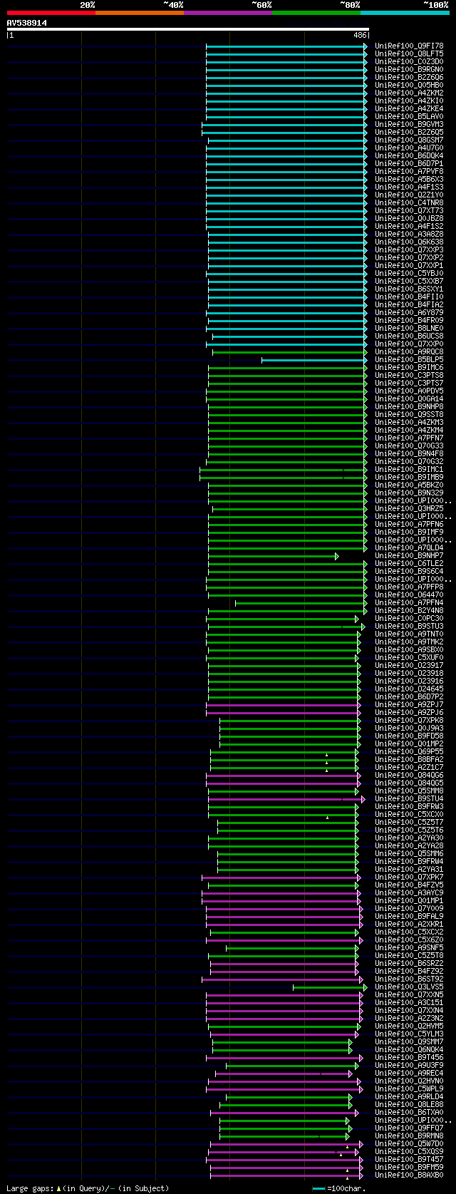
Task: Select the UniRef100_Q8GSM7 hit label
Action: (x=409, y=140)
